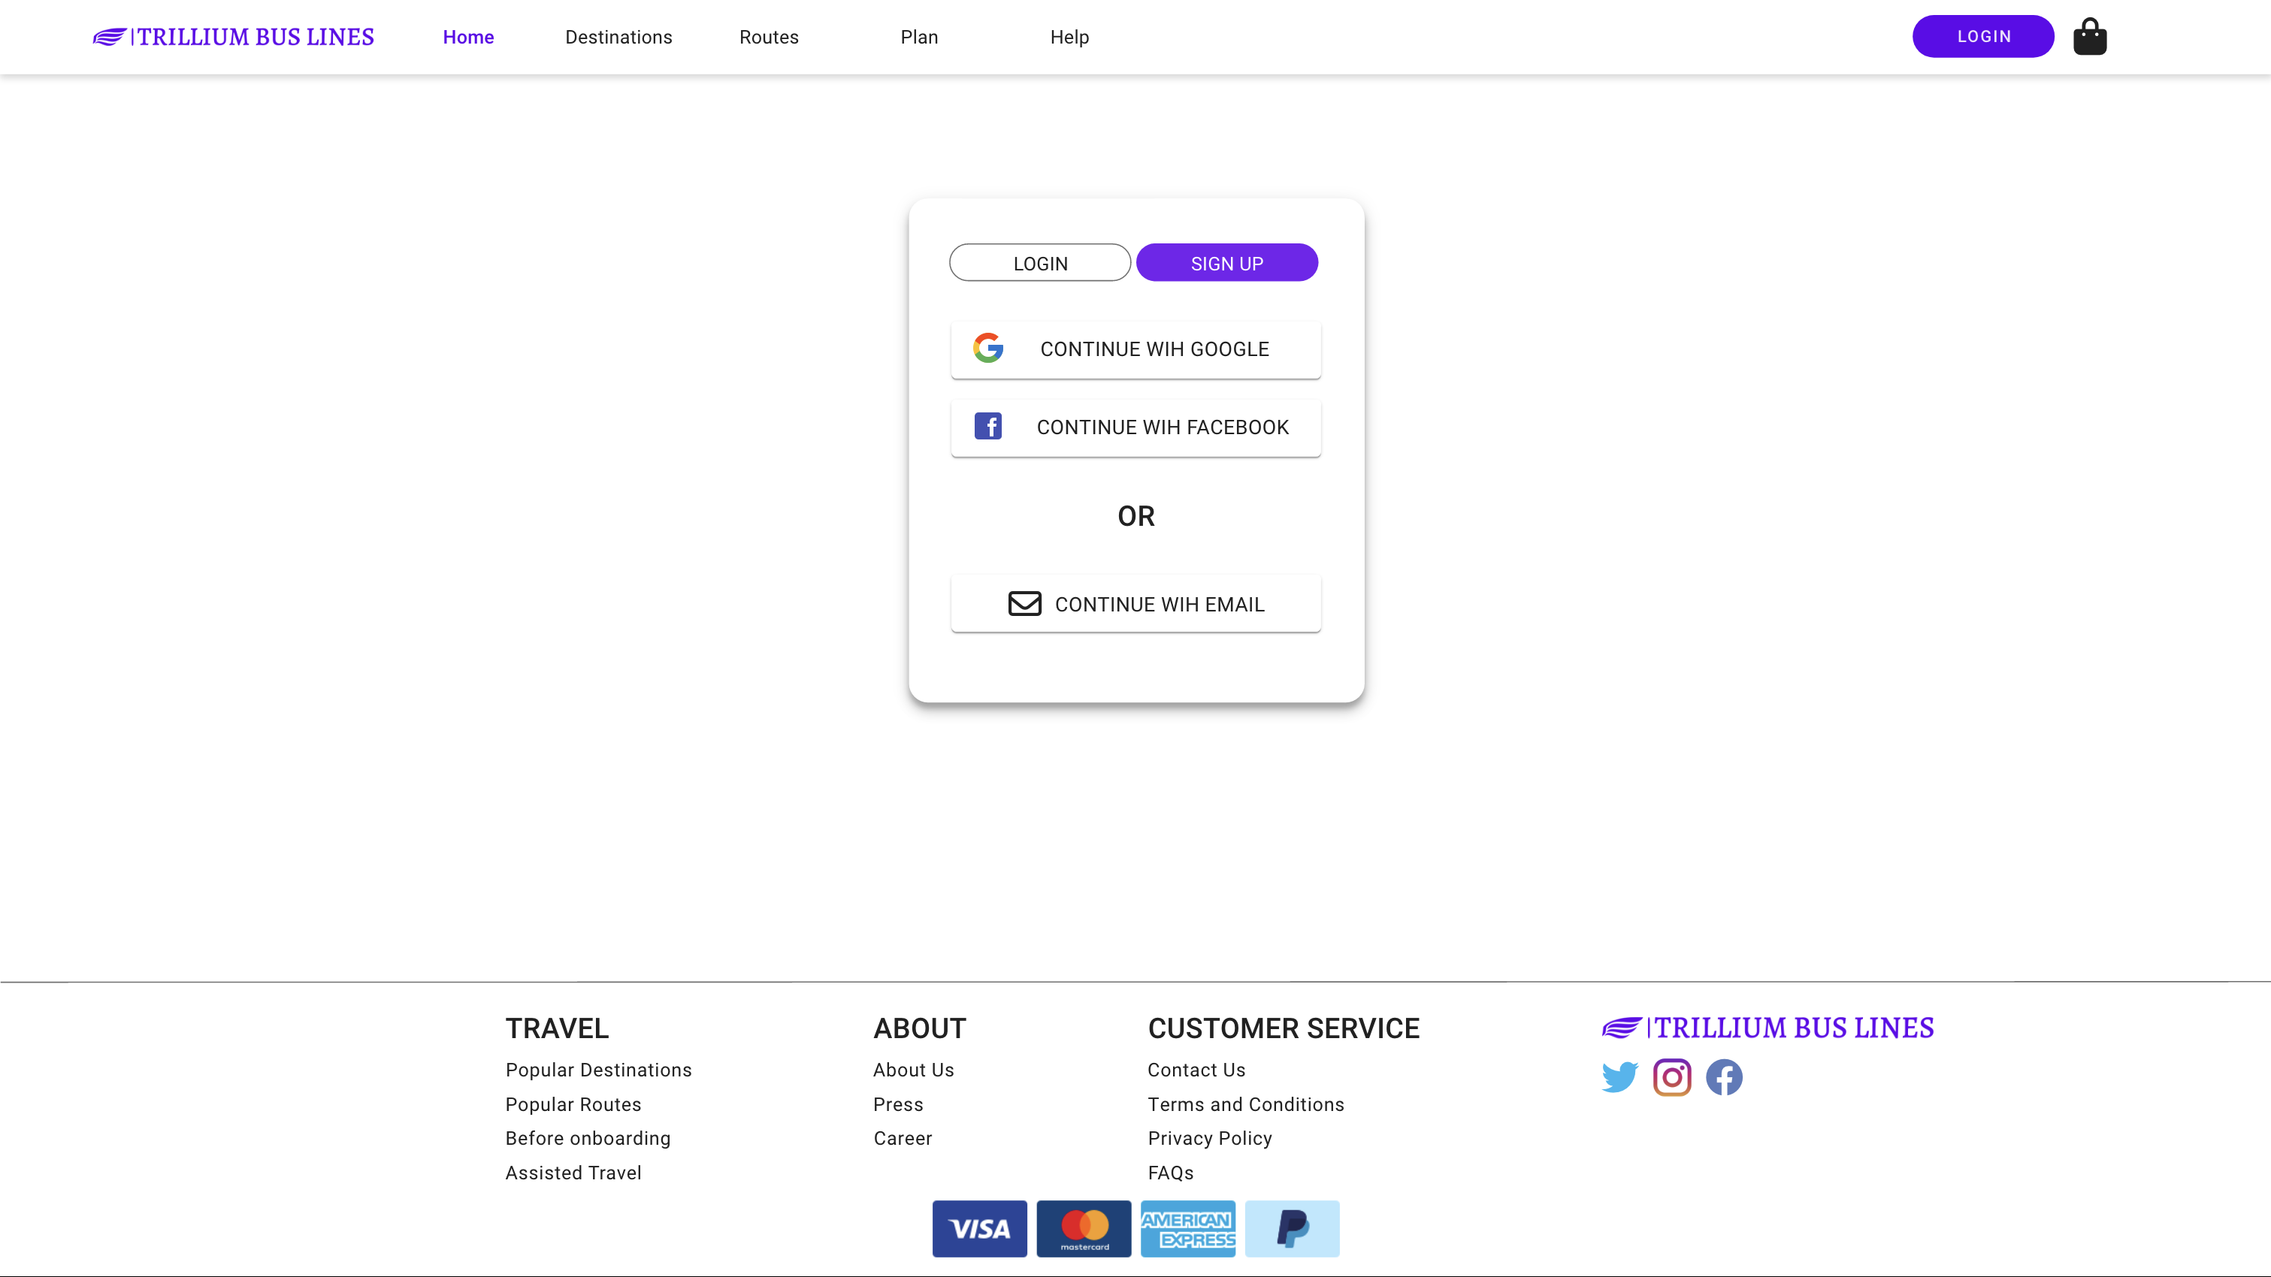Screen dimensions: 2271x1277
Task: Open the Destinations menu item
Action: pos(618,37)
